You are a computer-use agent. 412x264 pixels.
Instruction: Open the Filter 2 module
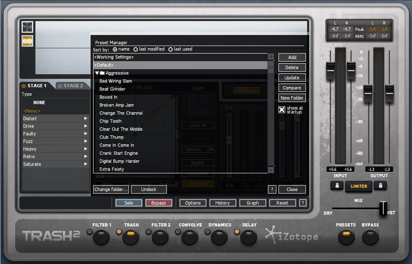tap(161, 237)
